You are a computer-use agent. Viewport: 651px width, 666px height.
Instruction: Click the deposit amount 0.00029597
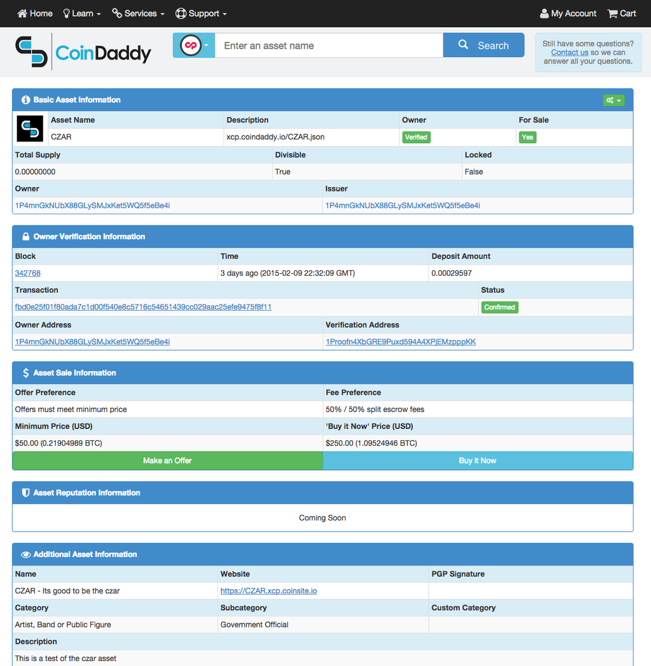452,273
